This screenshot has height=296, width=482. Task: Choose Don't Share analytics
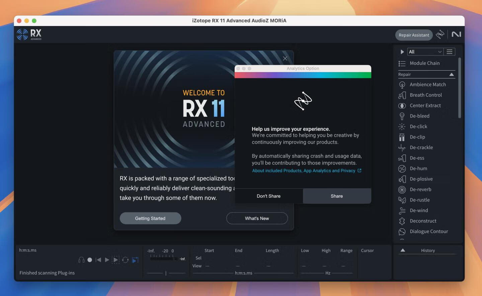coord(269,196)
